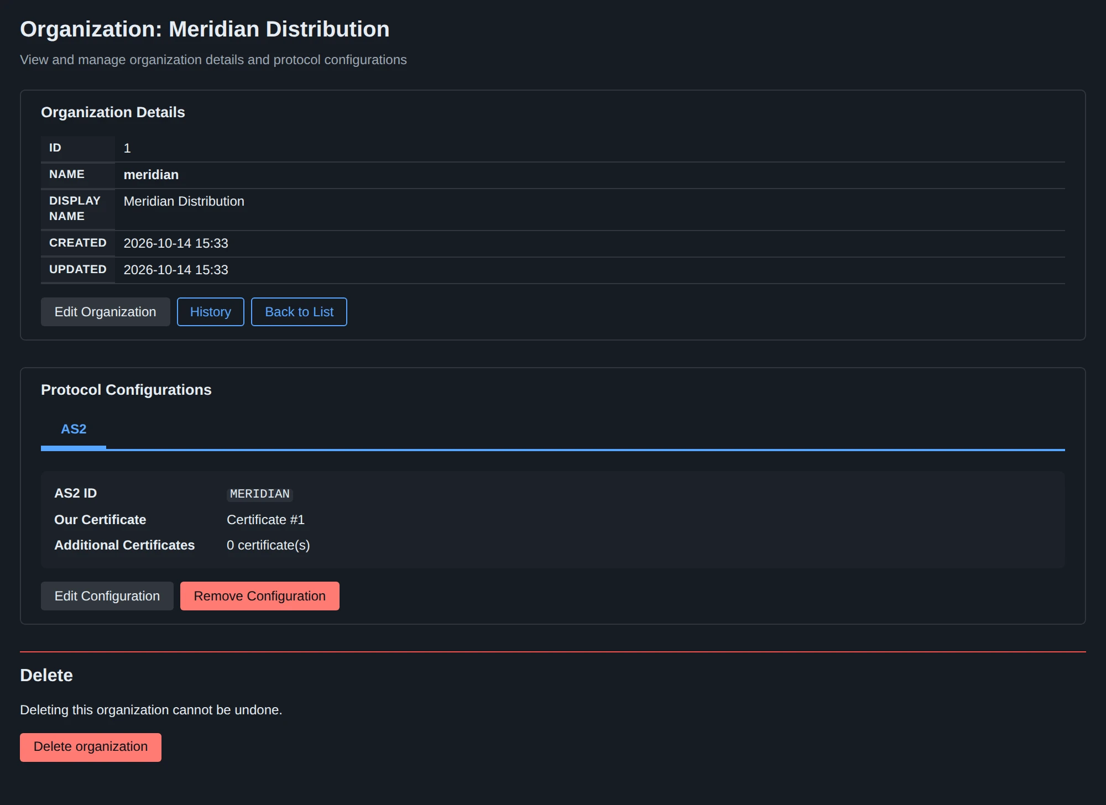The height and width of the screenshot is (805, 1106).
Task: Click the NAME row label
Action: pos(67,174)
